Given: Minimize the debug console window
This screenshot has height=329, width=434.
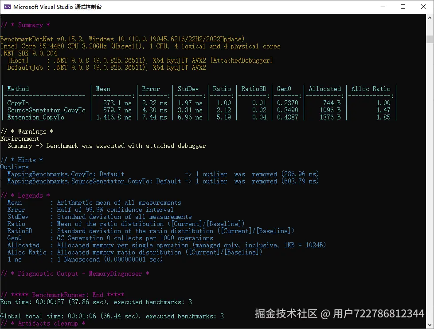Looking at the screenshot, I should [383, 7].
